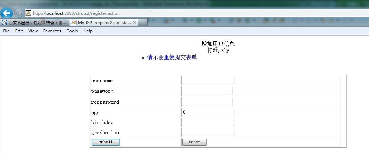Click the page favicon in address bar

(28, 13)
